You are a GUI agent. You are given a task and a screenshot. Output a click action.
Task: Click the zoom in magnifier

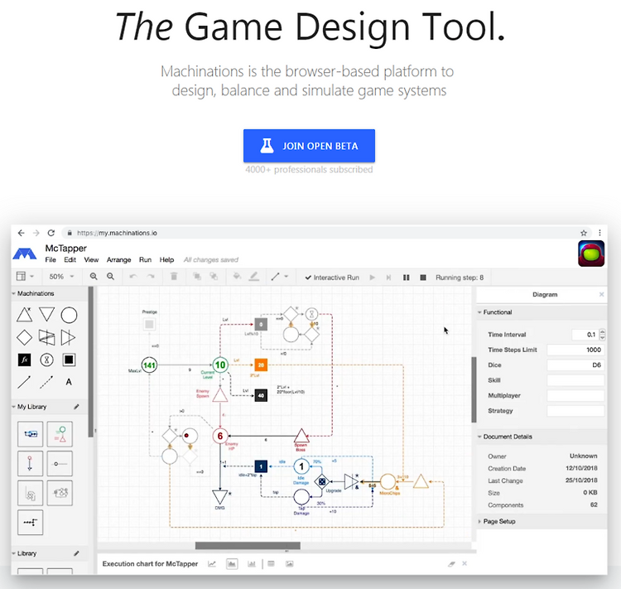point(94,277)
